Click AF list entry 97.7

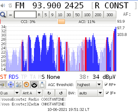pyautogui.click(x=121, y=28)
